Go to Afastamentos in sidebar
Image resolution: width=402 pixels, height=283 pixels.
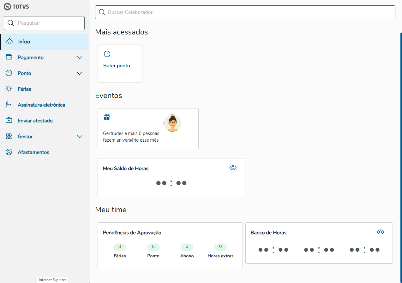click(33, 152)
